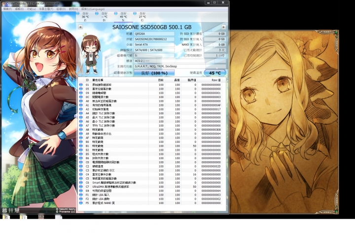Click the CrystalDiskInfo title bar app icon
This screenshot has height=240, width=355.
[3, 3]
